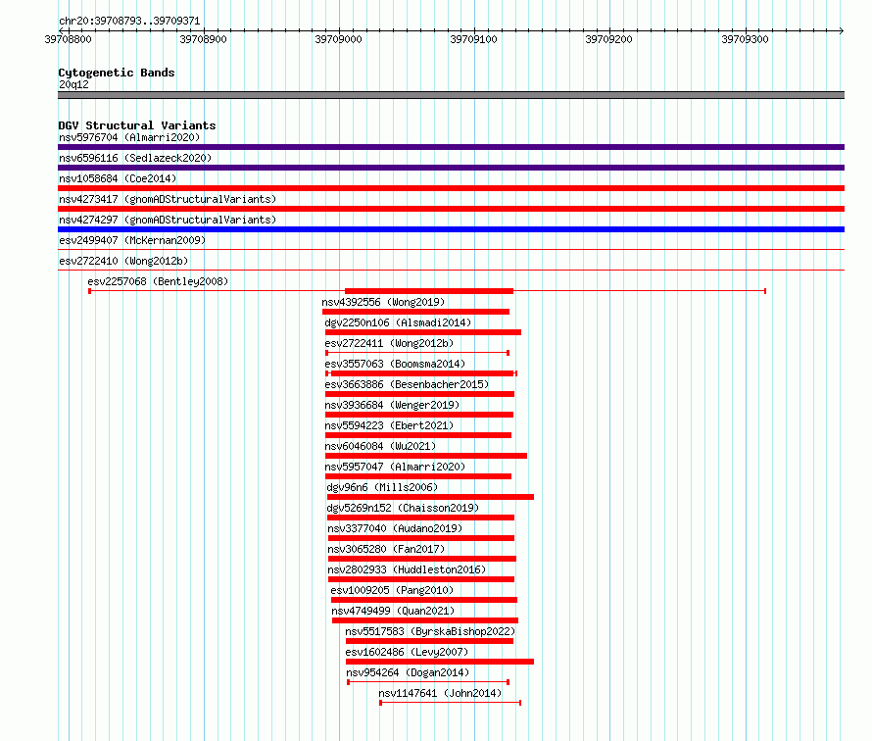Click the red bar under dgv96n6

click(430, 497)
